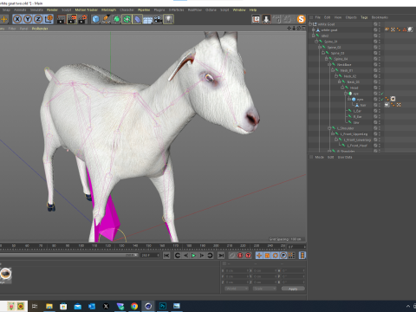
Task: Toggle the green checkmark on the eyes object
Action: coord(382,100)
